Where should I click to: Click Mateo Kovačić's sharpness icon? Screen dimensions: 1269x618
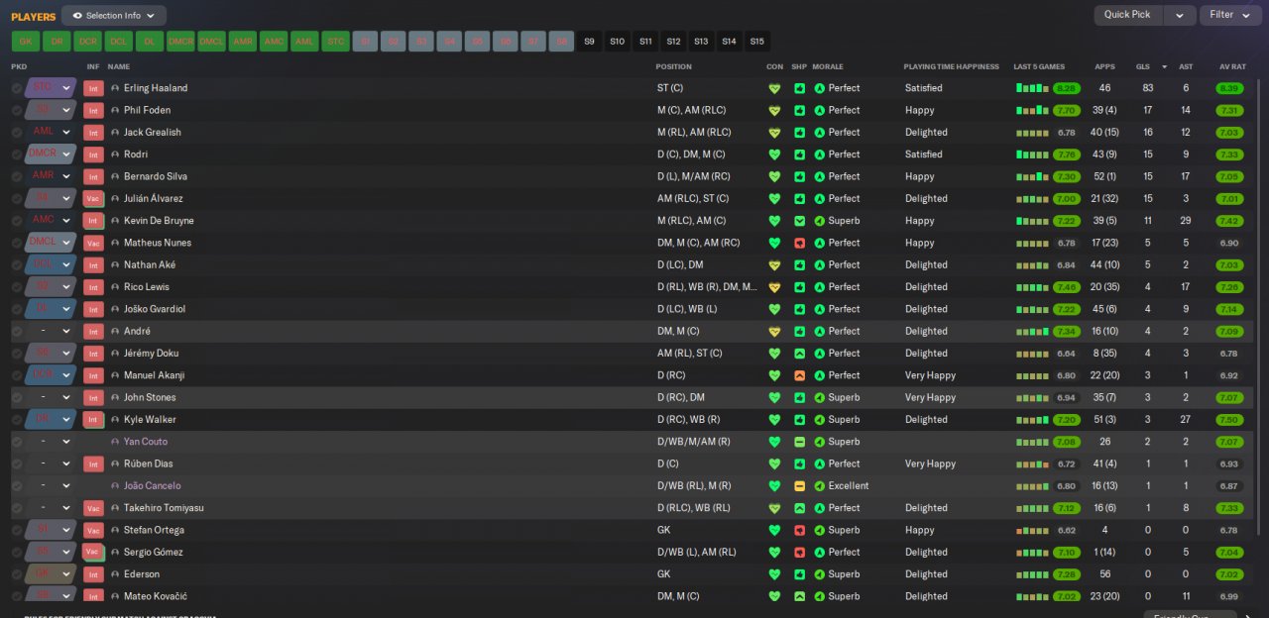click(799, 596)
